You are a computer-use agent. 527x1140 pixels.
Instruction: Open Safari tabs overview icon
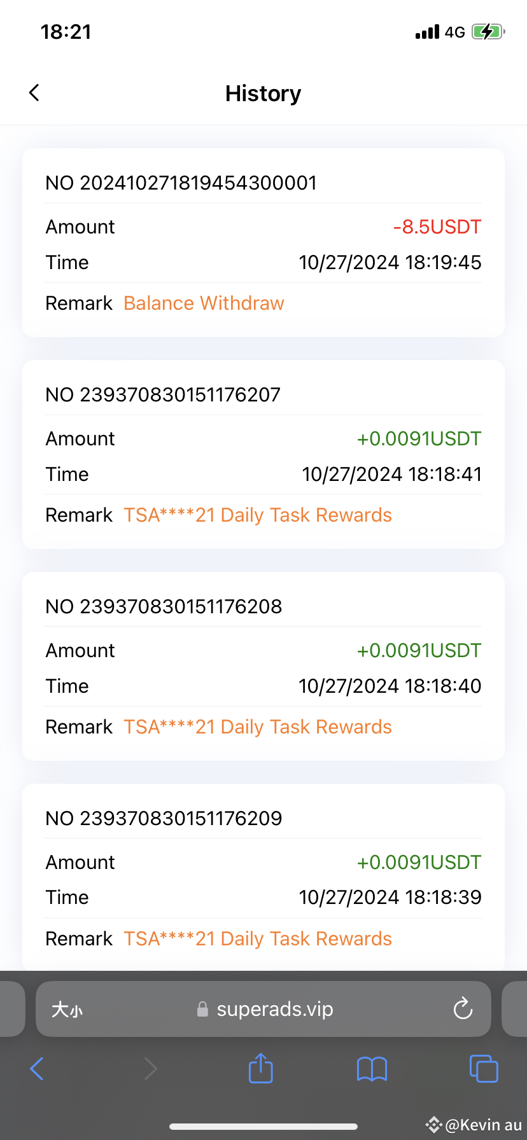(484, 1069)
